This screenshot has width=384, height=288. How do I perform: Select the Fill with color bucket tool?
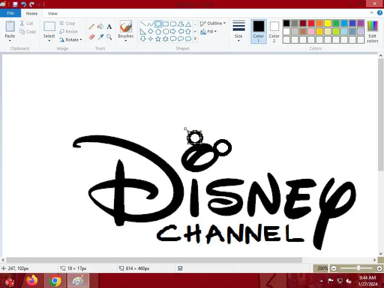coord(100,27)
